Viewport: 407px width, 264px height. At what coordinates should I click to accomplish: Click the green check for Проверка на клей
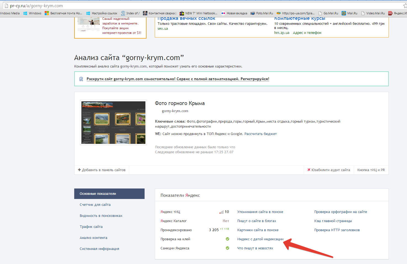tap(227, 239)
